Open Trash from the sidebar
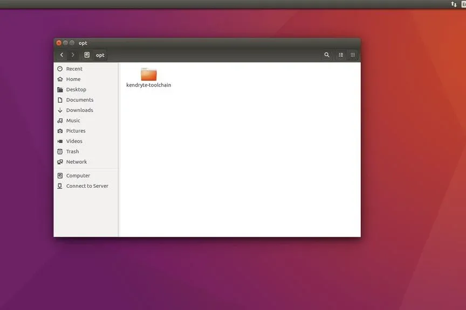Viewport: 466px width, 310px height. coord(86,152)
